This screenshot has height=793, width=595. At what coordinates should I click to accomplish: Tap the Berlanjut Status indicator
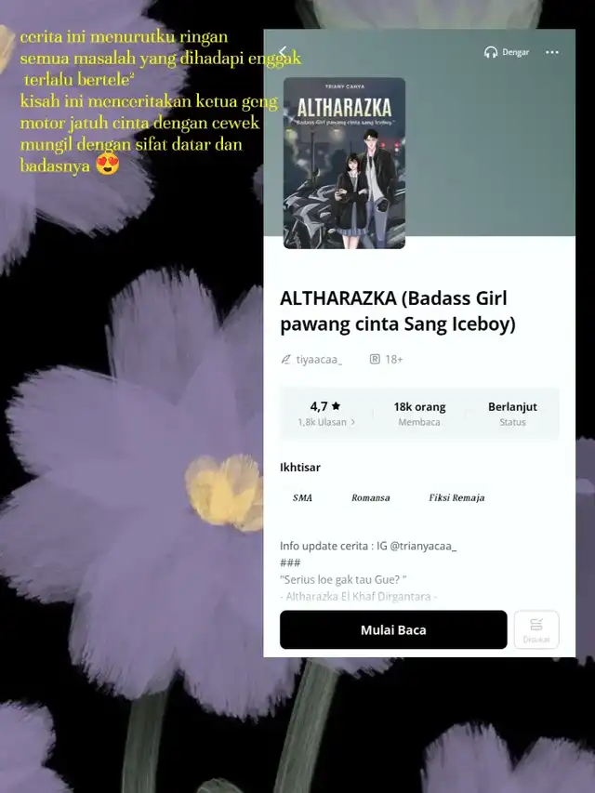pyautogui.click(x=512, y=414)
